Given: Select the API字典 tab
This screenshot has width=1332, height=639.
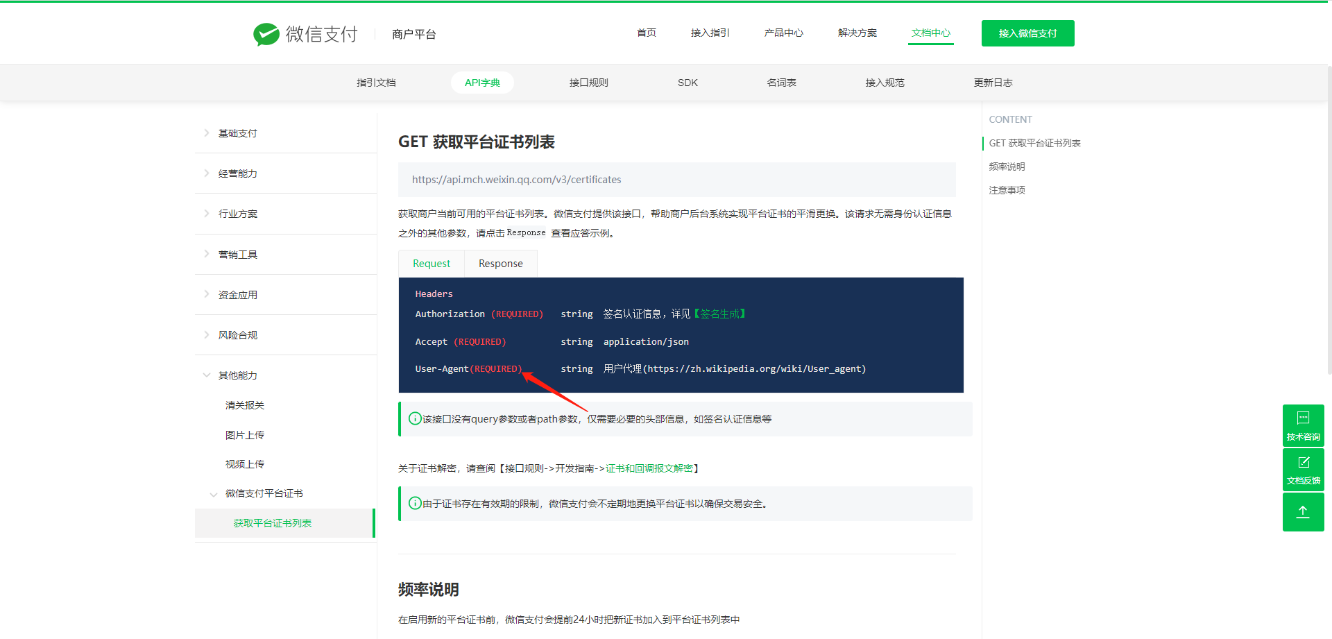Looking at the screenshot, I should coord(482,83).
